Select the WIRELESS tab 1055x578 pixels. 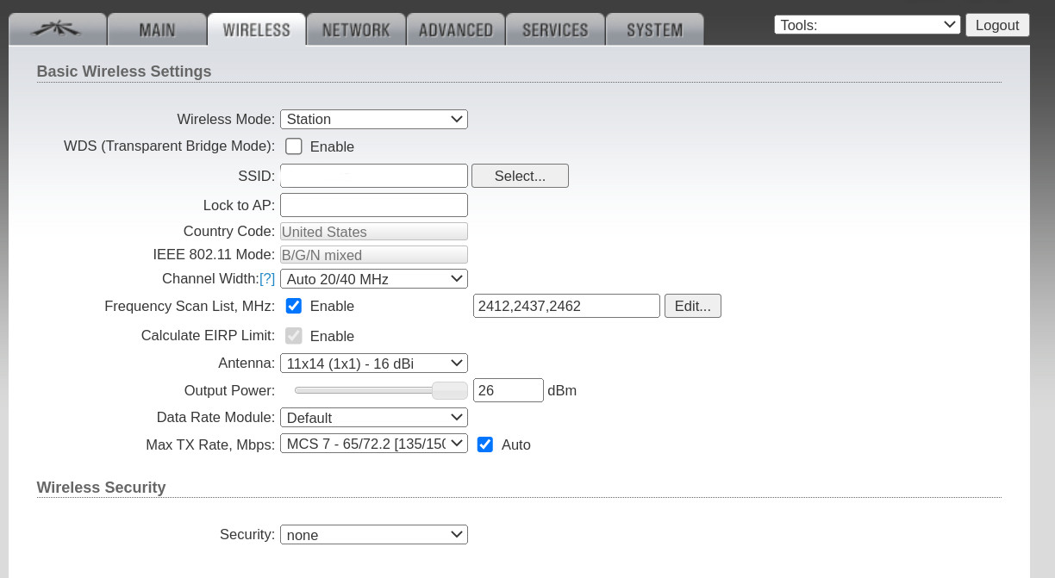point(257,29)
